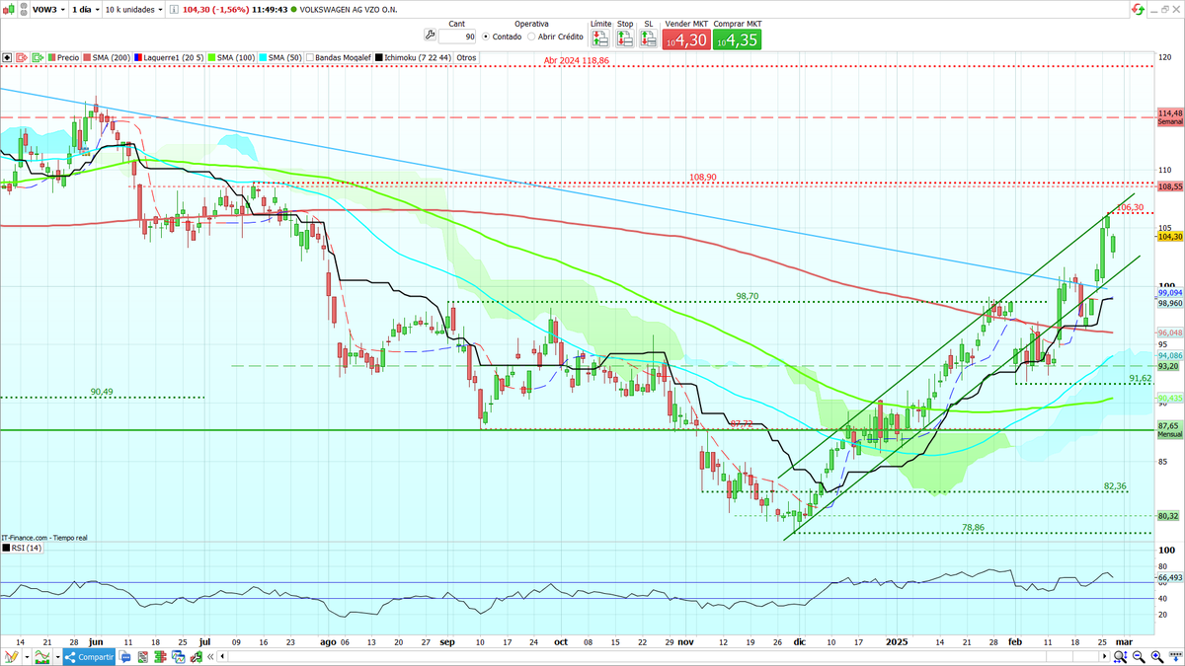Click the Stop order icon
Screen dimensions: 1185x666
click(625, 38)
